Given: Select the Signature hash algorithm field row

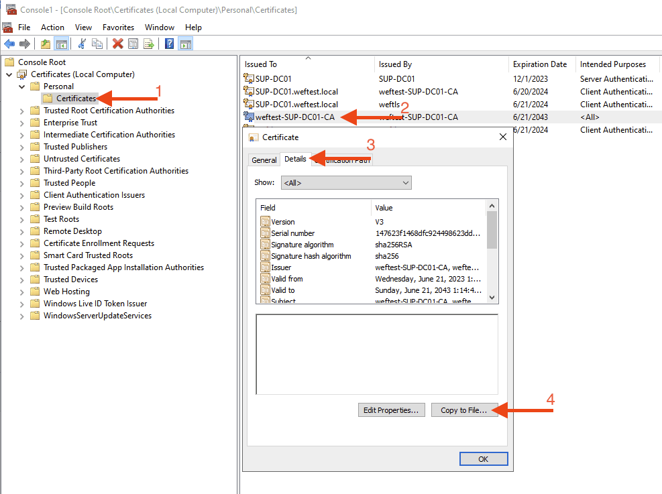Looking at the screenshot, I should [x=372, y=255].
